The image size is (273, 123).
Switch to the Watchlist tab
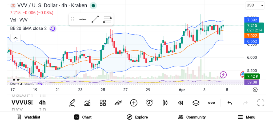pos(28,117)
